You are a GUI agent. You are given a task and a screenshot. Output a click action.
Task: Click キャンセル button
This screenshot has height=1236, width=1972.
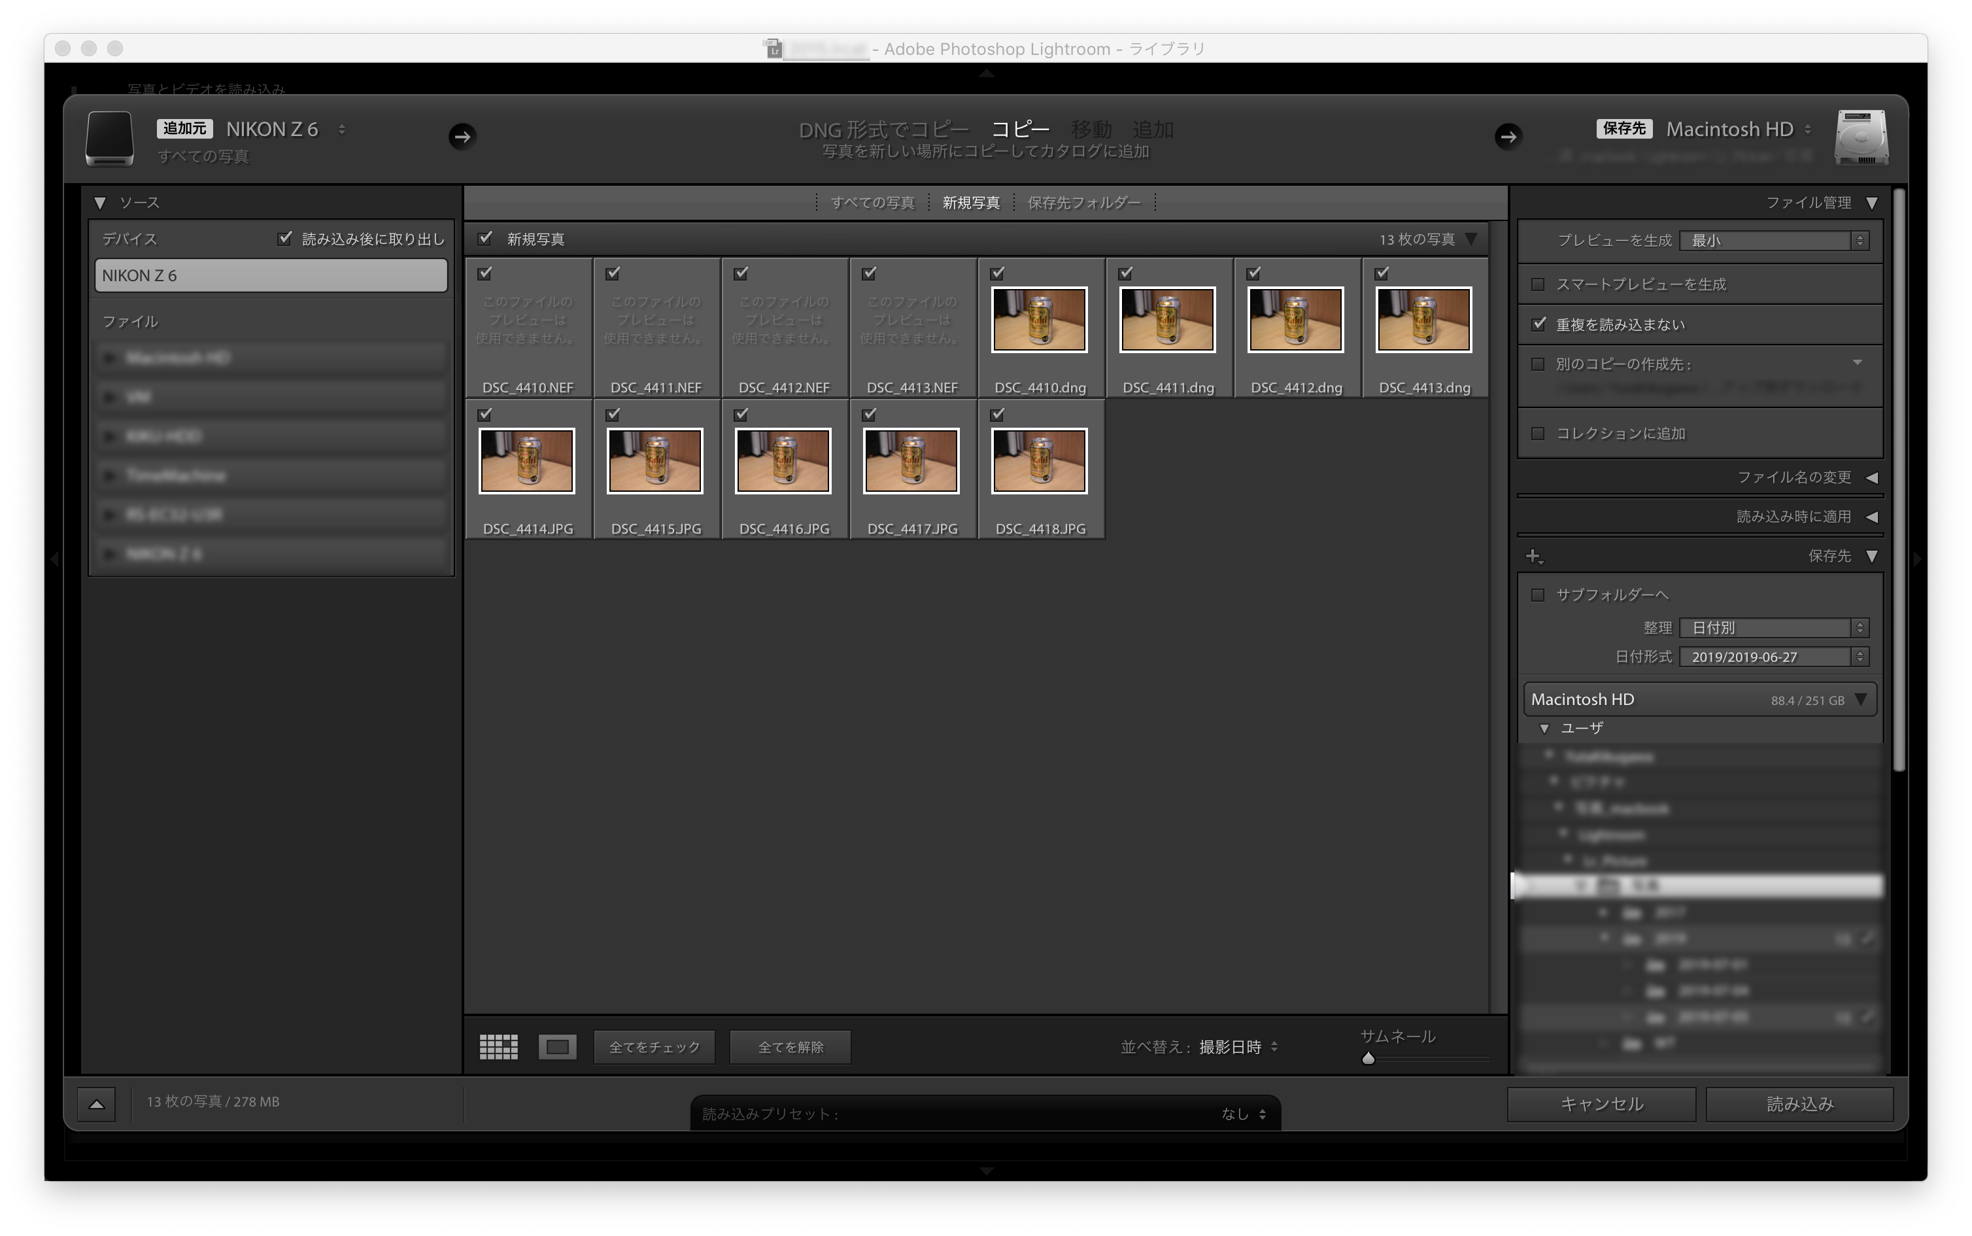coord(1601,1105)
